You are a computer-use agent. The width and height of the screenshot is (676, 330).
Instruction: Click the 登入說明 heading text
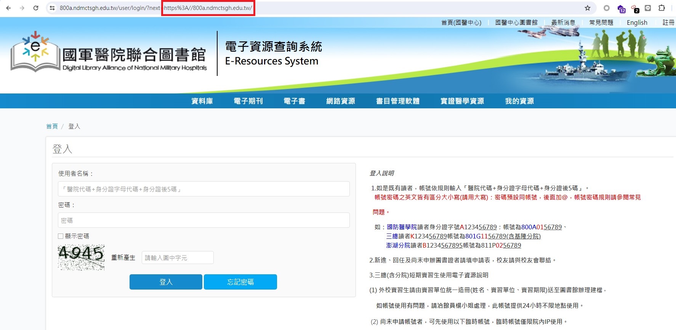382,173
